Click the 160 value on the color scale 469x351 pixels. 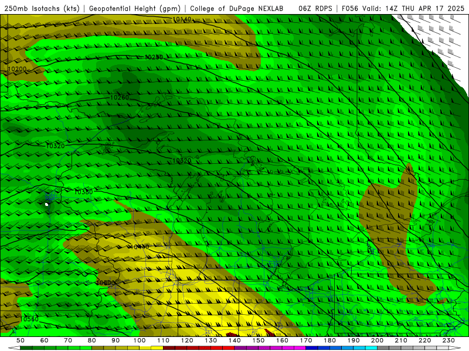click(x=282, y=340)
